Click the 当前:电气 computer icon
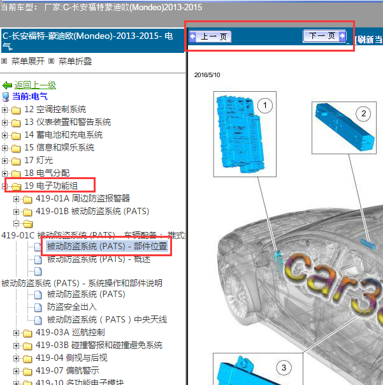 tap(5, 97)
